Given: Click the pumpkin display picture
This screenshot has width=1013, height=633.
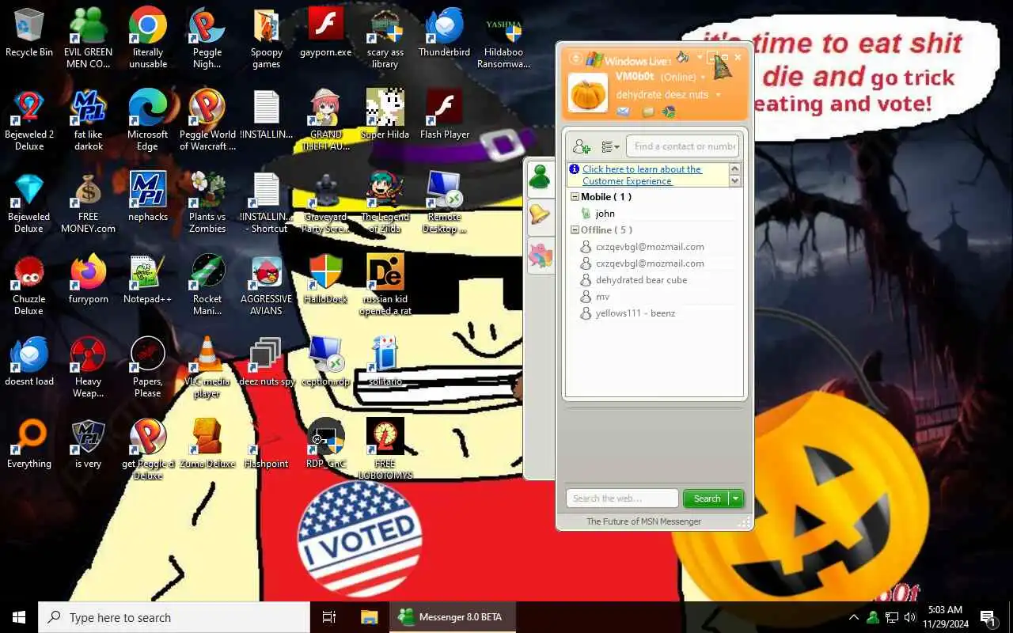Looking at the screenshot, I should (588, 93).
